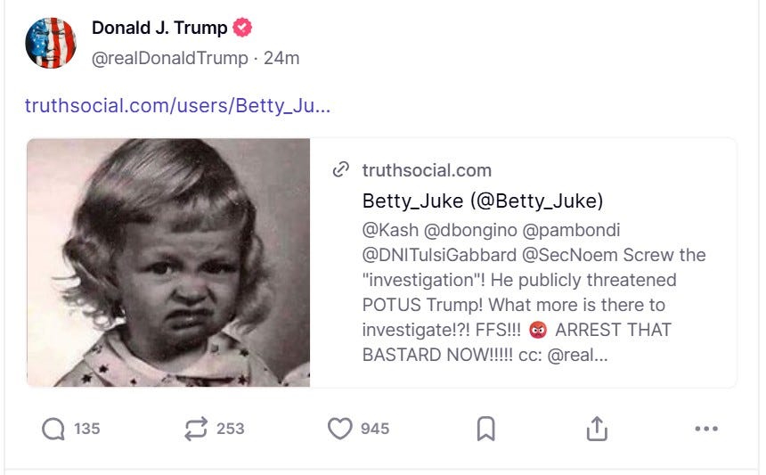The image size is (766, 475).
Task: Open Donald J. Trump profile avatar
Action: [x=50, y=43]
